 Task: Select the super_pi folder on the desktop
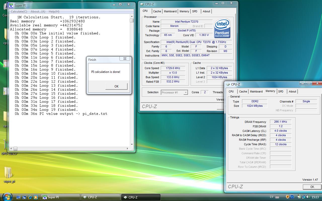click(9, 174)
